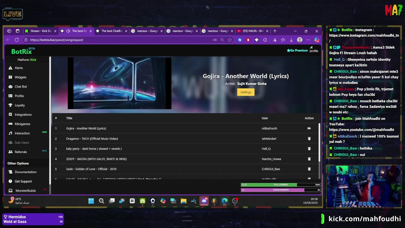Delete Sade - Soldier of Love request
This screenshot has width=405, height=228.
coord(309,169)
